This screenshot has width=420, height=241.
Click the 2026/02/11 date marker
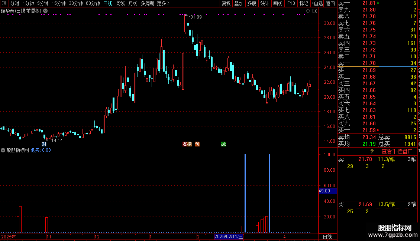pos(229,237)
